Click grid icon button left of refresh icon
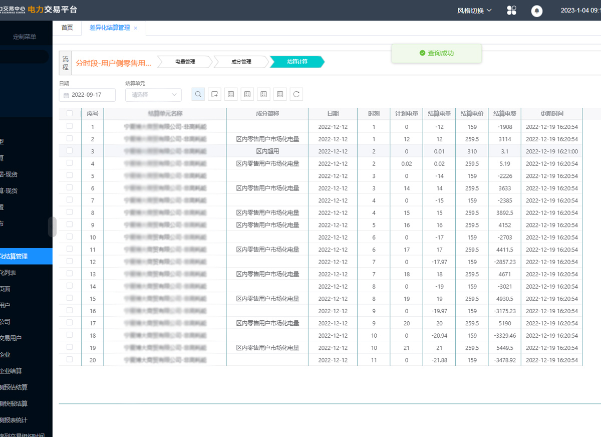This screenshot has height=437, width=601. [x=280, y=94]
